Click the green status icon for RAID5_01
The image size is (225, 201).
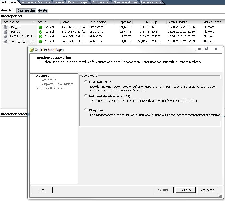pos(41,41)
